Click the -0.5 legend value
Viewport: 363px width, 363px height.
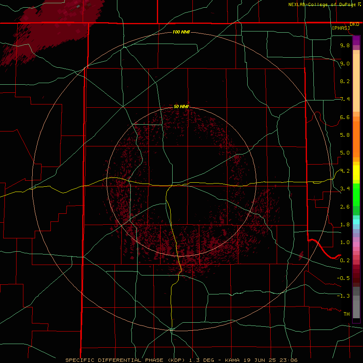[343, 278]
